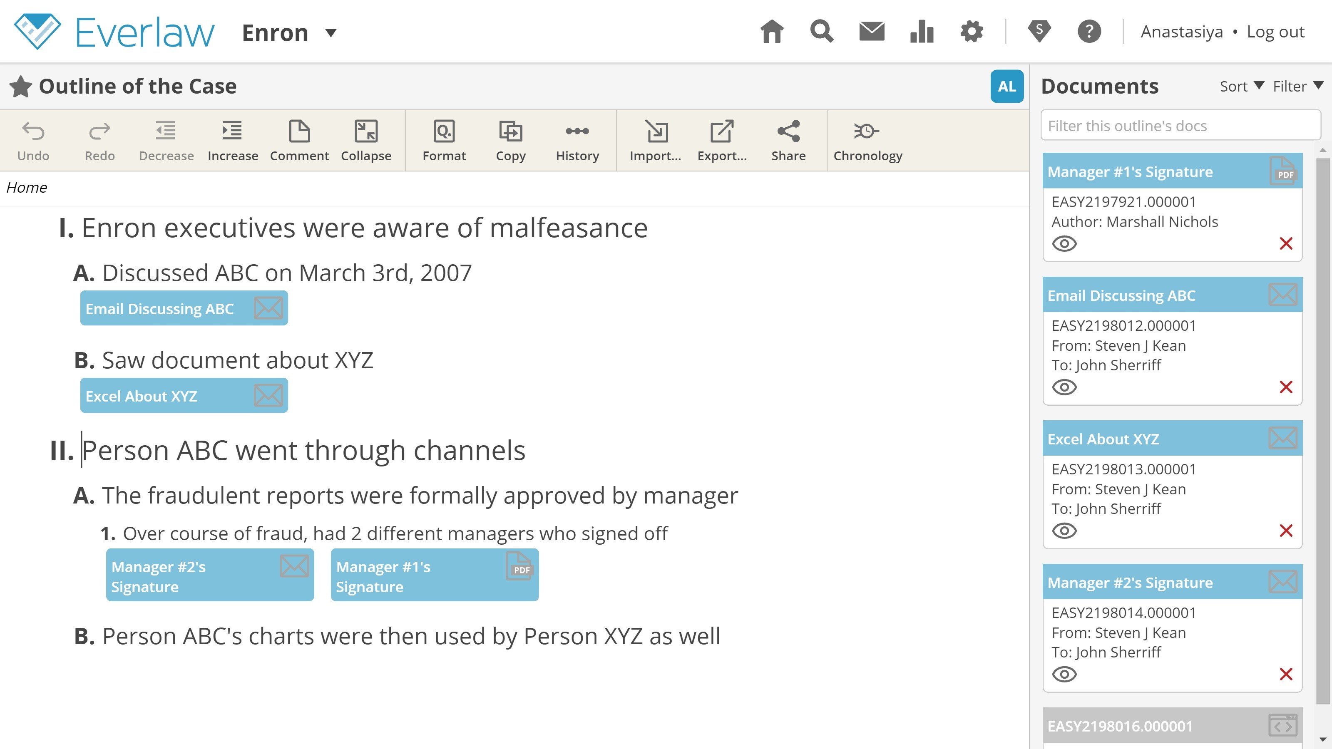This screenshot has height=749, width=1332.
Task: Click the Documents panel scrollbar
Action: click(x=1323, y=431)
